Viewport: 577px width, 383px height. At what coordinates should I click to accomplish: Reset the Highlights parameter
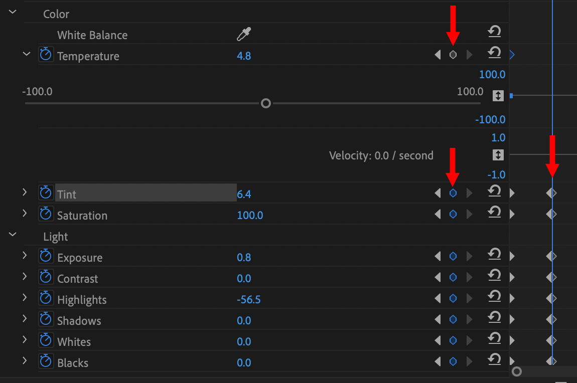tap(494, 298)
